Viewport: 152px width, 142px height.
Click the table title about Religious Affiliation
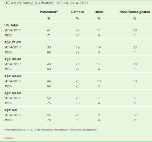46,3
